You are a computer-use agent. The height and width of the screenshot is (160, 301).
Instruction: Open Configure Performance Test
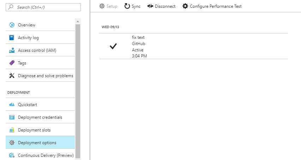212,6
